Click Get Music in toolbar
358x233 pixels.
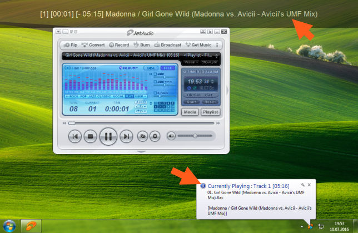point(198,45)
